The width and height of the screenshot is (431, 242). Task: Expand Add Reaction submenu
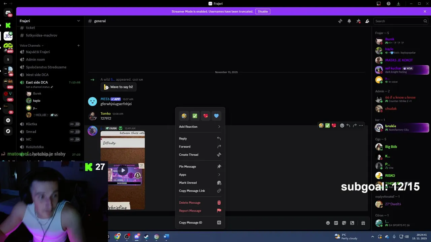[x=200, y=127]
